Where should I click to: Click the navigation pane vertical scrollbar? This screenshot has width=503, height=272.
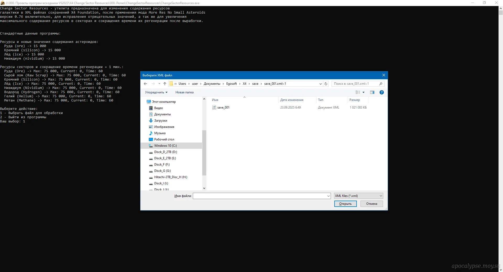[x=204, y=152]
